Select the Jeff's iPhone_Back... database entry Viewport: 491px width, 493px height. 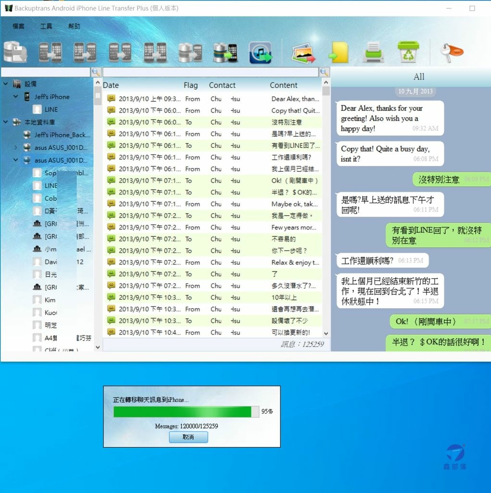coord(62,135)
